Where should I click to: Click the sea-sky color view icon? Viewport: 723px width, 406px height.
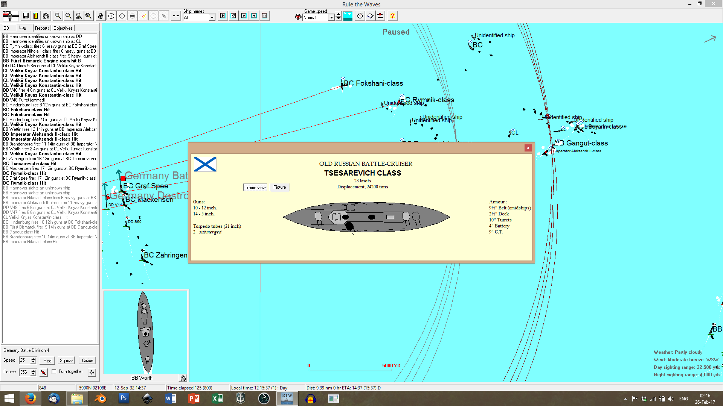[348, 16]
